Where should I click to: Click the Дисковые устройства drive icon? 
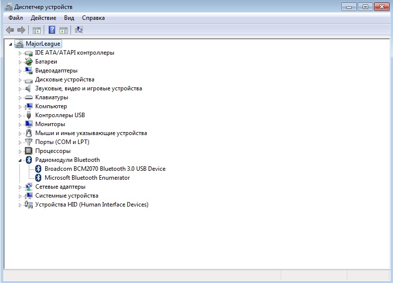[29, 80]
